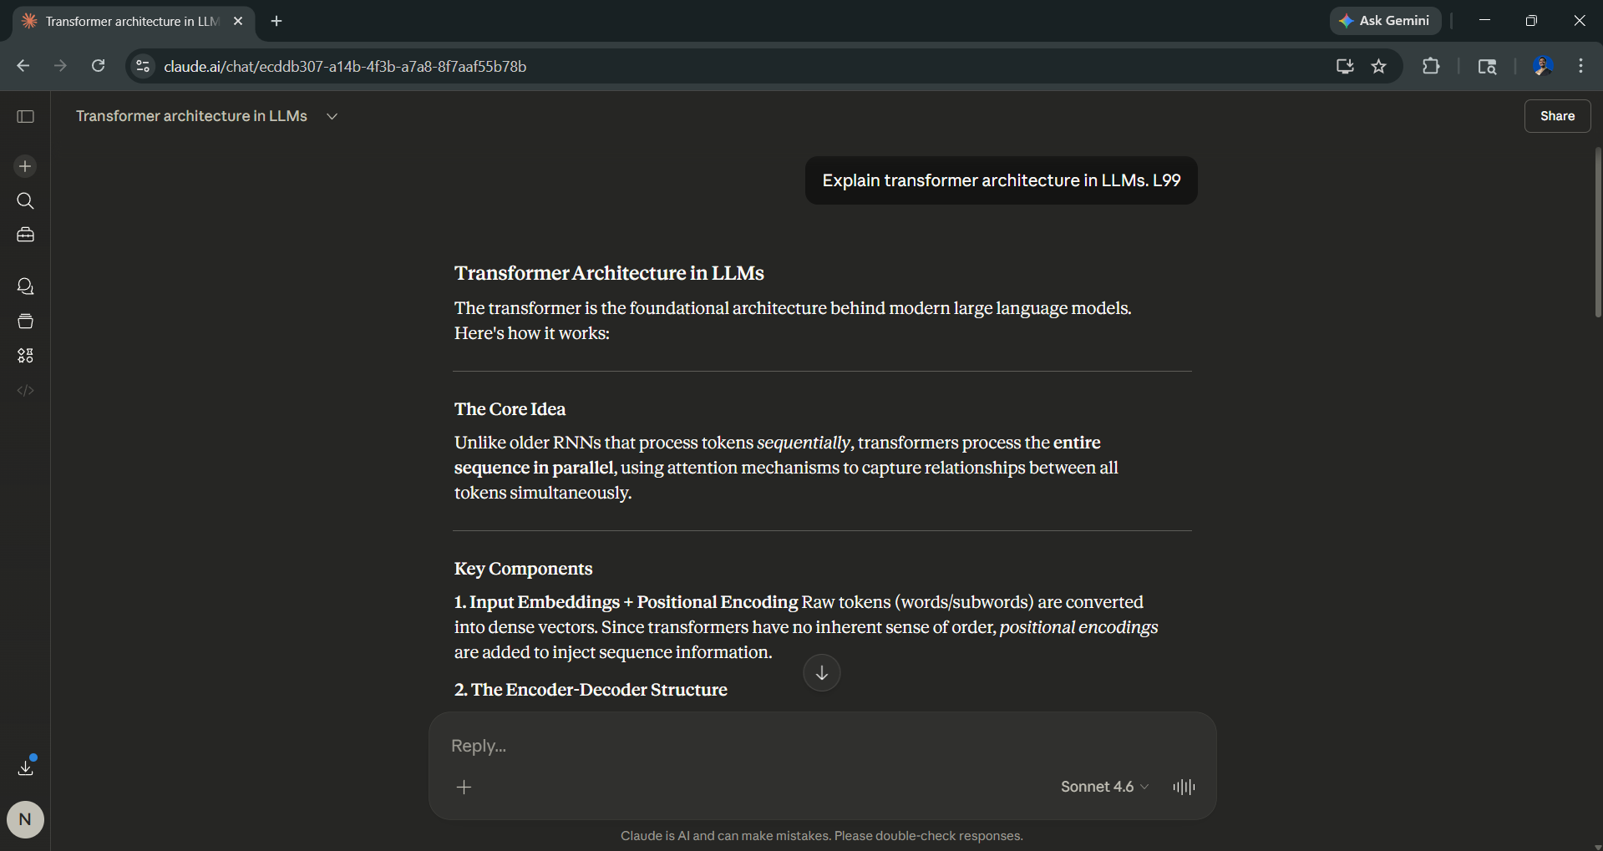
Task: Open a new browser tab
Action: [276, 21]
